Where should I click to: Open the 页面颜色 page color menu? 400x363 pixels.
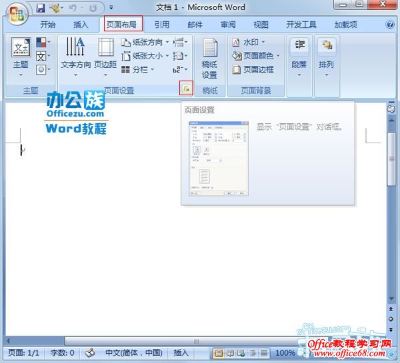click(256, 56)
